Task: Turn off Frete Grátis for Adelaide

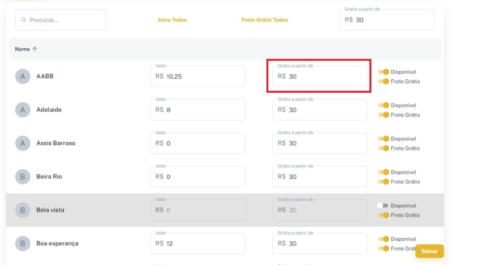Action: click(384, 115)
